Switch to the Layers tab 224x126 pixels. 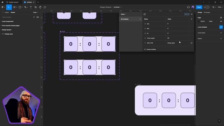7,13
